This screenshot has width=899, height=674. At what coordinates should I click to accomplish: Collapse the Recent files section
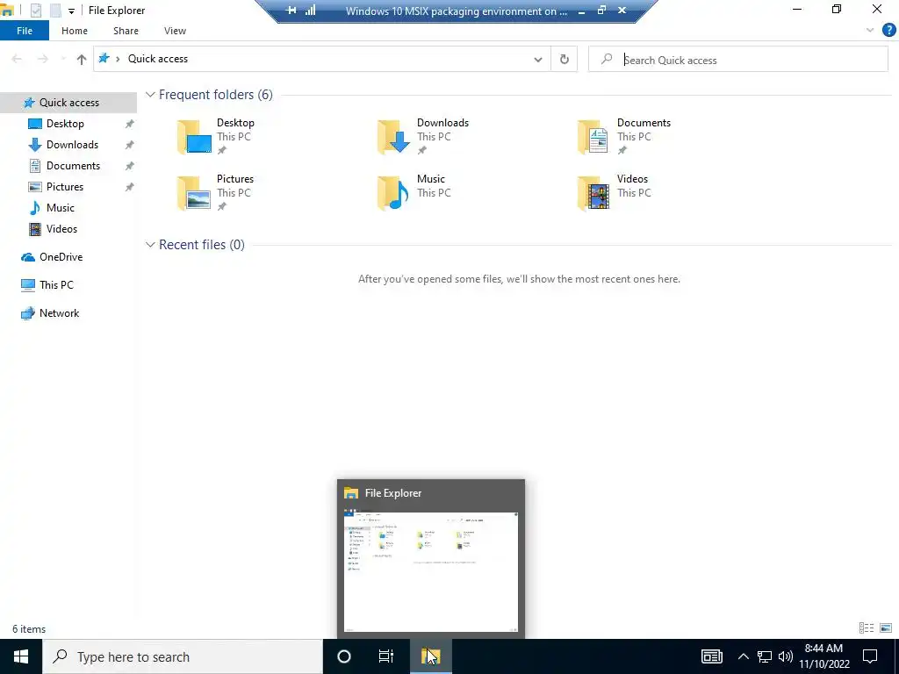pos(150,245)
